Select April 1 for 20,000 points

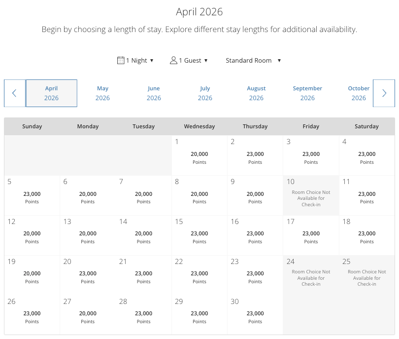pyautogui.click(x=199, y=155)
